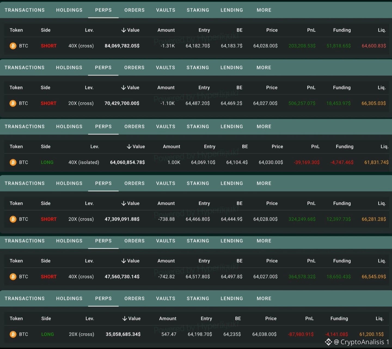The height and width of the screenshot is (349, 392).
Task: Open ORDERS tab above the 64,060,854.78$ position
Action: point(134,127)
